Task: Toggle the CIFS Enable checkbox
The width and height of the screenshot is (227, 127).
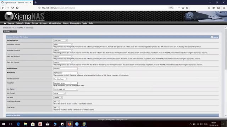Action: click(x=212, y=37)
